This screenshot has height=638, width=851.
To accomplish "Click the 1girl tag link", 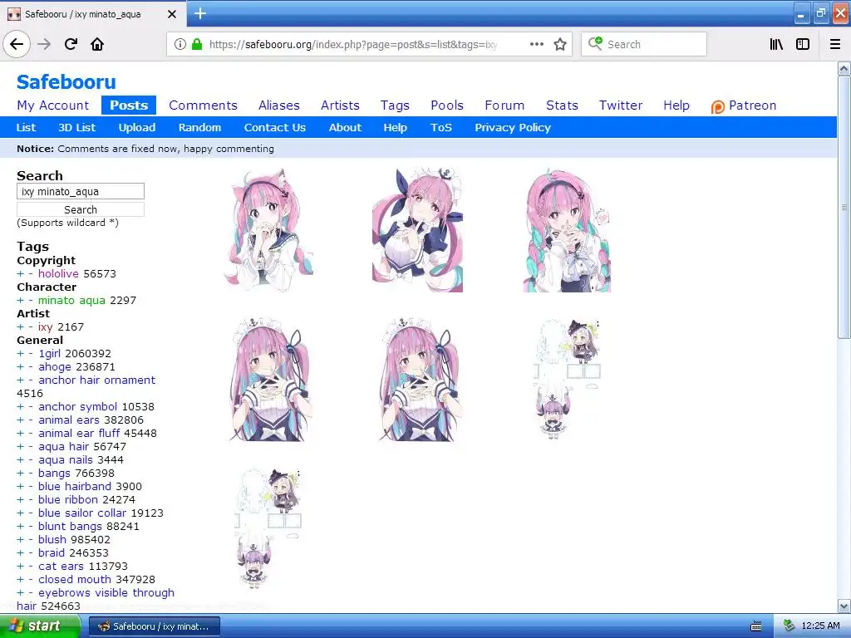I will (x=49, y=354).
